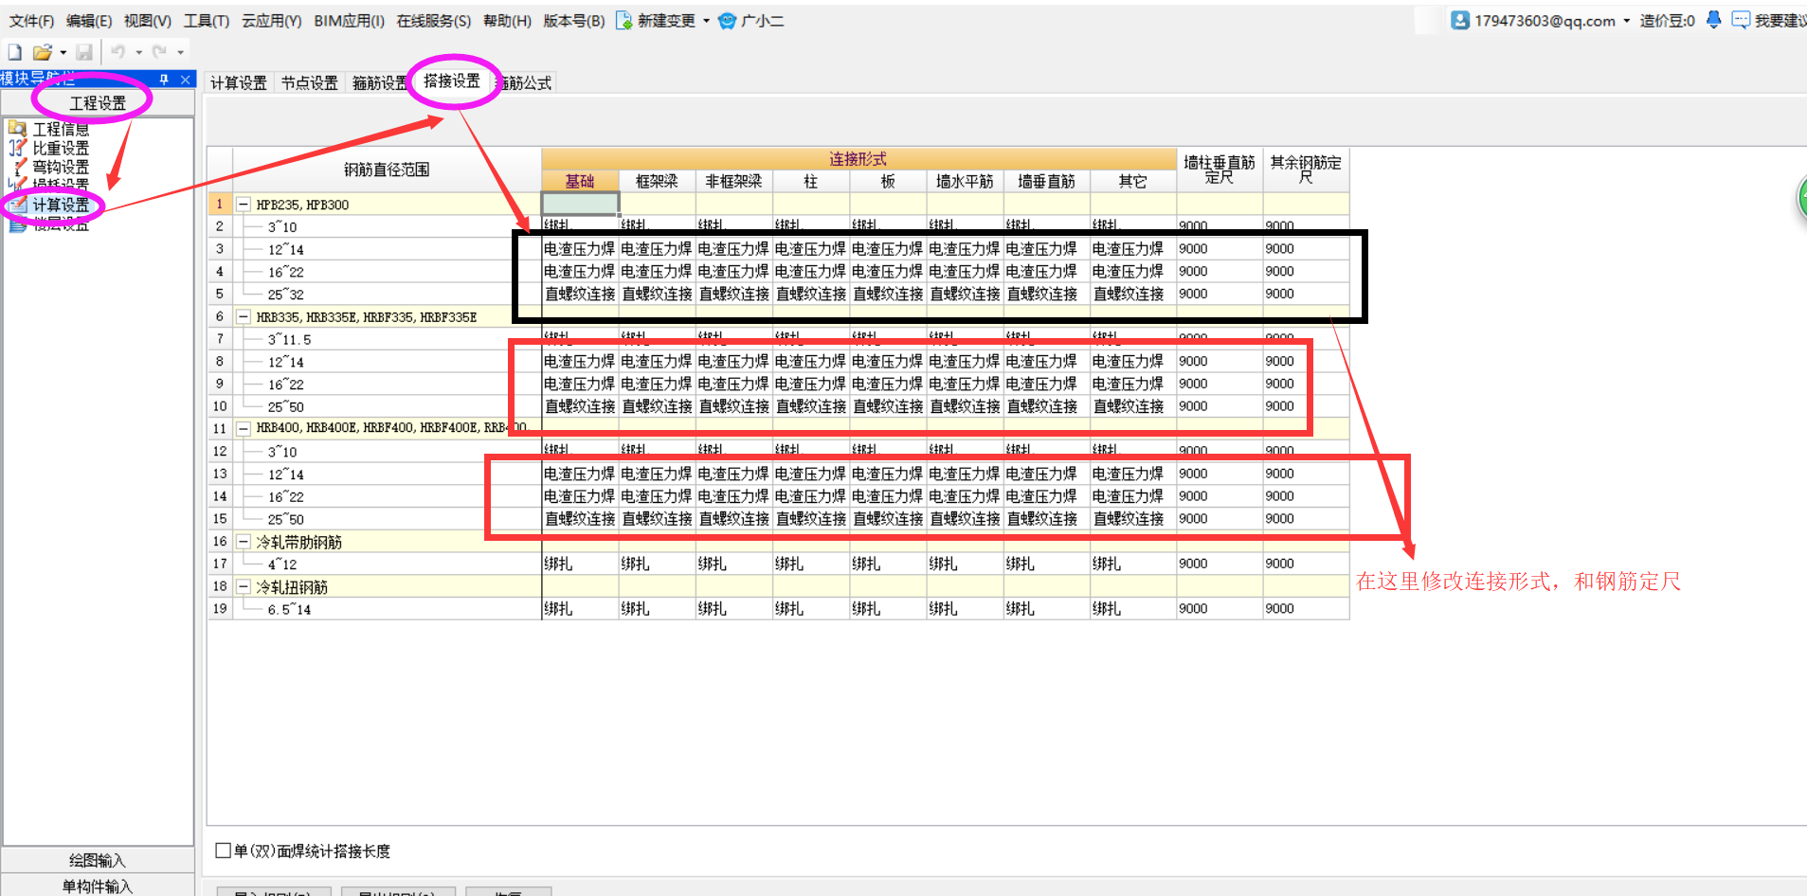The width and height of the screenshot is (1807, 896).
Task: Select 弯钩设置 in navigation tree
Action: [61, 167]
